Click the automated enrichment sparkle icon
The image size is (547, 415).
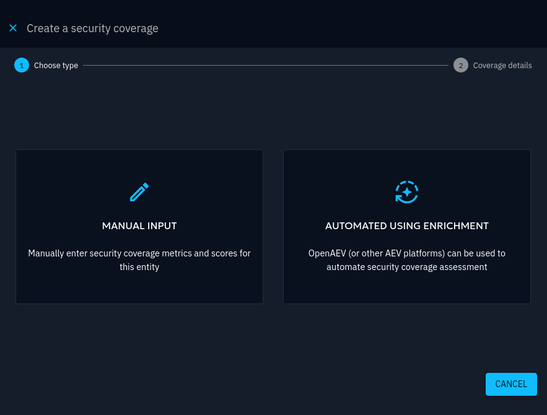click(407, 192)
